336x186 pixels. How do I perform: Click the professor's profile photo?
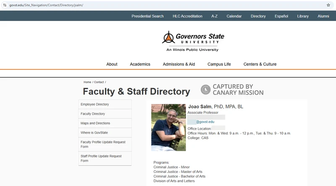coord(168,128)
